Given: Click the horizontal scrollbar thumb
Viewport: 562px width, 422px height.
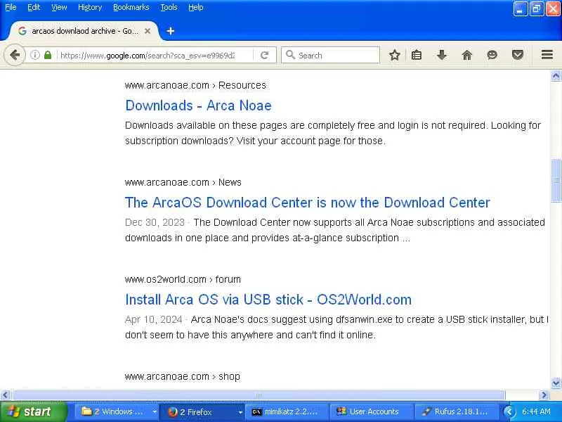Looking at the screenshot, I should tap(259, 395).
